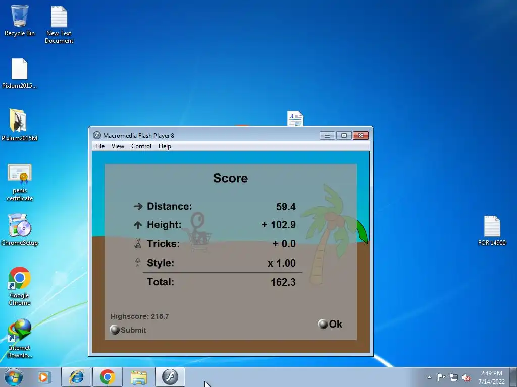The height and width of the screenshot is (387, 517).
Task: Select the ChromeSetup installer icon
Action: (20, 230)
